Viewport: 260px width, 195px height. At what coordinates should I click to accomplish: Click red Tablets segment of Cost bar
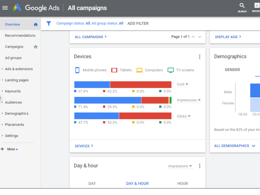pyautogui.click(x=141, y=84)
